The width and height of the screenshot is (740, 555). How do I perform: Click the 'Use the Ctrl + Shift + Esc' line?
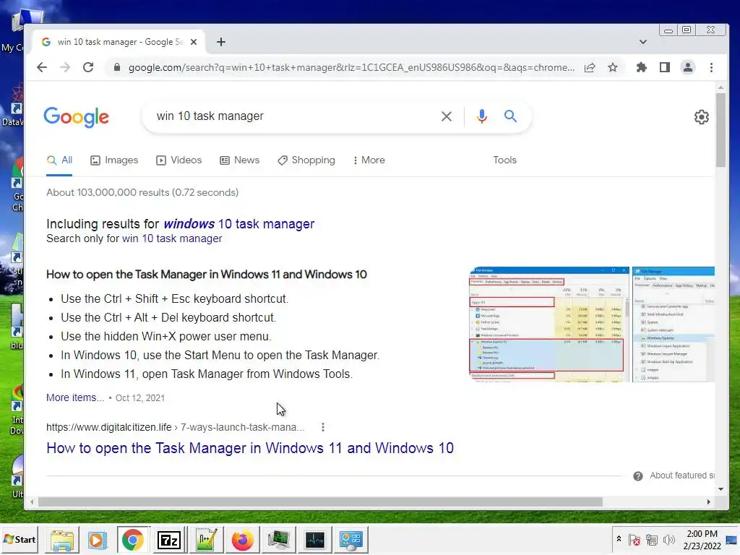[174, 298]
